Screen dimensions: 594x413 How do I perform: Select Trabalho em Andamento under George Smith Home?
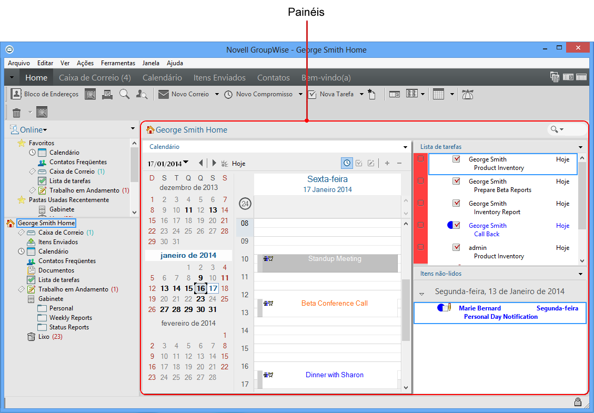73,289
